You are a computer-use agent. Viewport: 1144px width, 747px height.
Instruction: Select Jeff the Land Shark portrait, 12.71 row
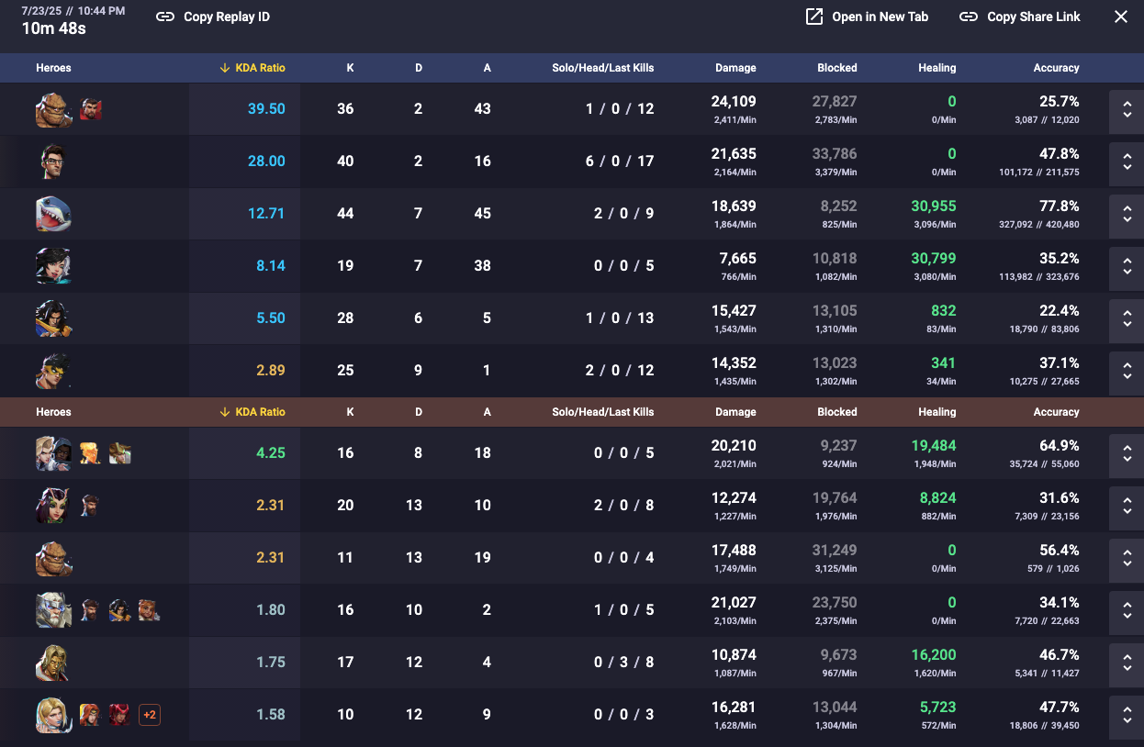pyautogui.click(x=53, y=214)
